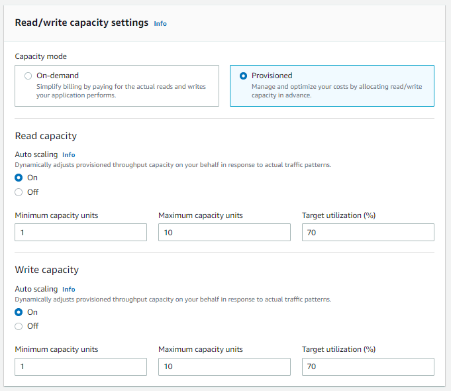Click the Write capacity section heading

click(x=46, y=270)
